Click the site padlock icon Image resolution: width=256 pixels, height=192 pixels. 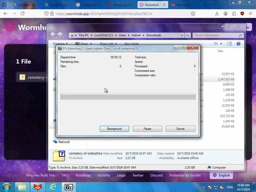coord(52,13)
